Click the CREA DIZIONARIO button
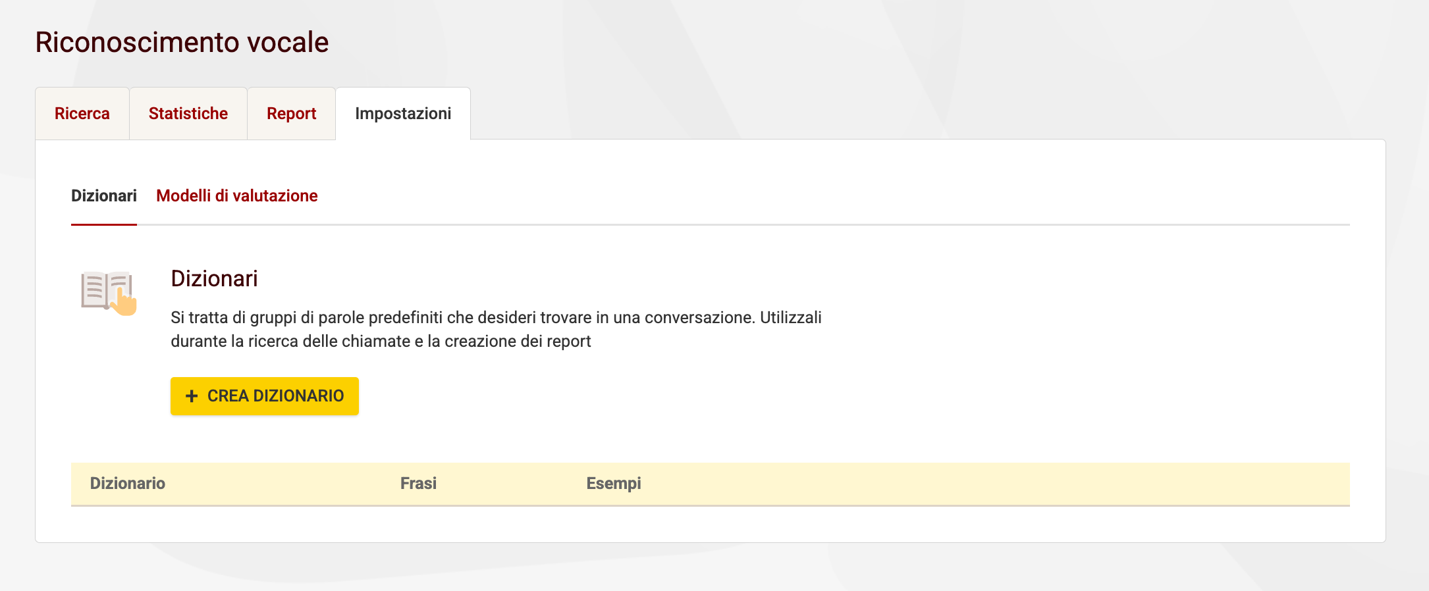1429x591 pixels. click(265, 396)
